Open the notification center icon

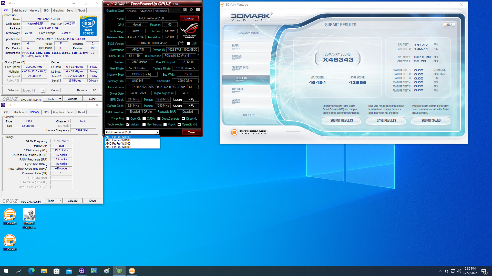coord(484,271)
